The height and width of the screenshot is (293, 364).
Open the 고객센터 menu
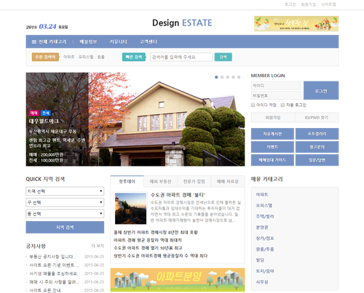click(149, 41)
